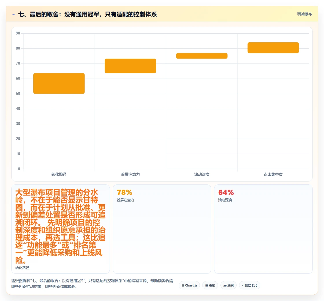Click the Chart.js pill tag
The height and width of the screenshot is (301, 324).
point(189,285)
